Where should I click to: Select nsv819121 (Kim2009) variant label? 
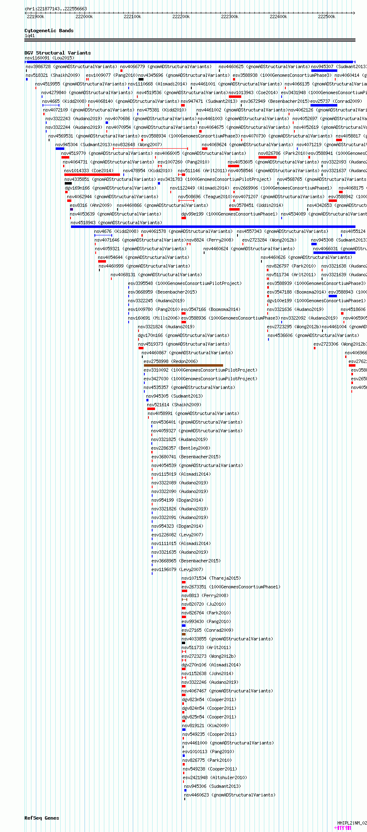pos(205,725)
